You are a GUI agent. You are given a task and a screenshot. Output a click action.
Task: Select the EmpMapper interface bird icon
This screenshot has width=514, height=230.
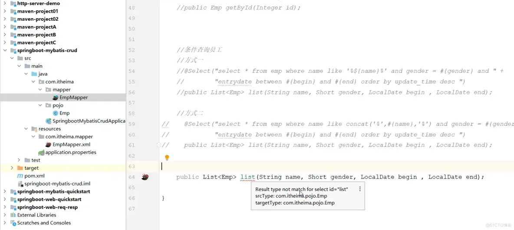[56, 97]
